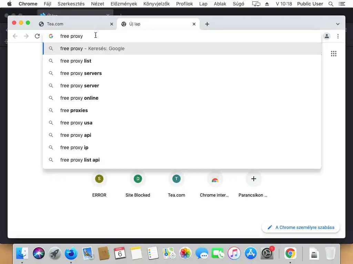Open the Lap menu
The height and width of the screenshot is (264, 353).
click(203, 4)
